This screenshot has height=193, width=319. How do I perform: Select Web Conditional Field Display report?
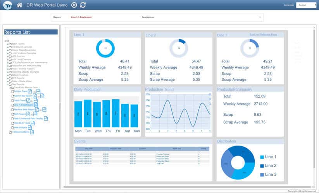tap(28, 119)
